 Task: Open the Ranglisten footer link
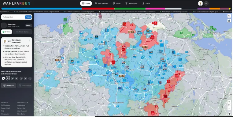click(5, 102)
